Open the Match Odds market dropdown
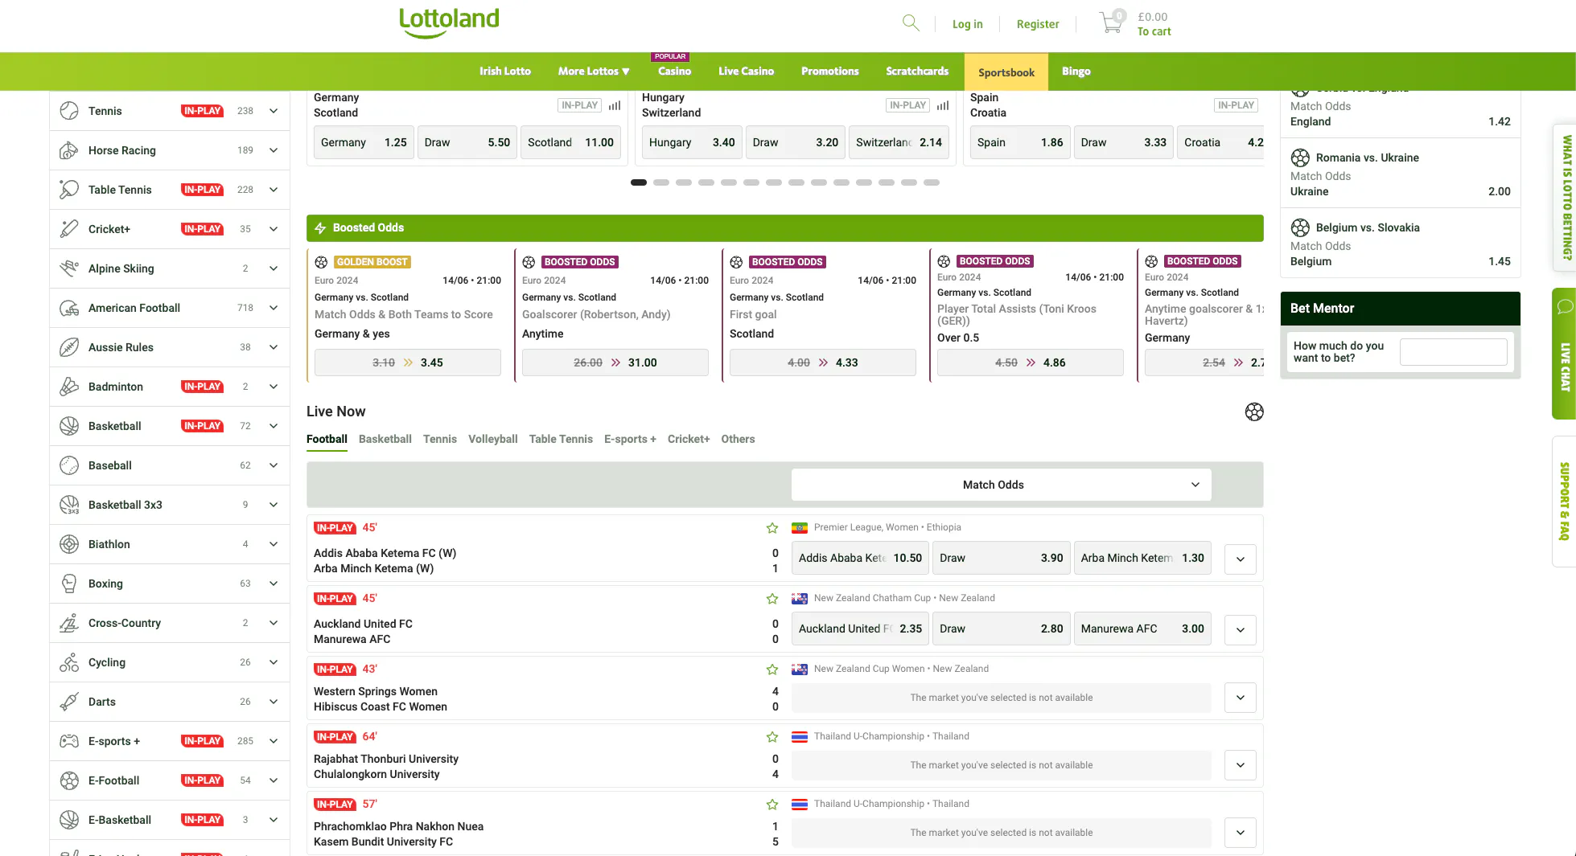Viewport: 1576px width, 856px height. (1001, 485)
